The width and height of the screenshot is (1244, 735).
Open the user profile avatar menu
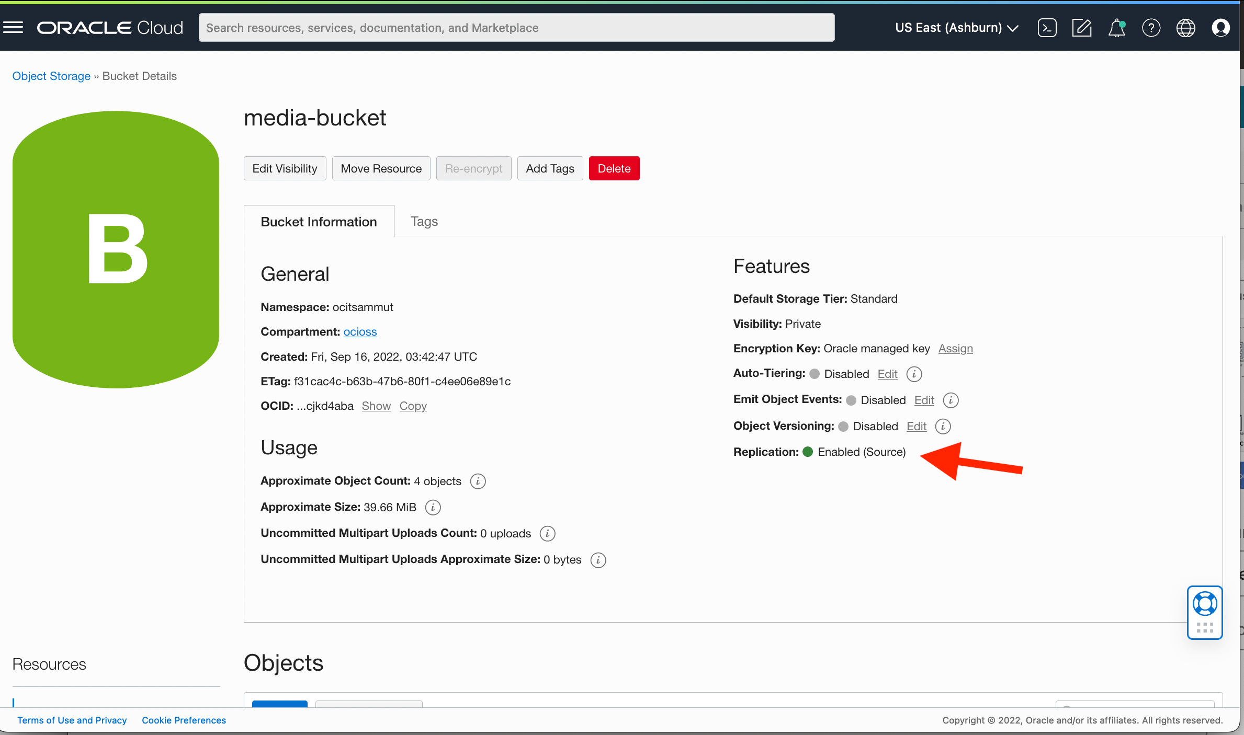tap(1220, 28)
